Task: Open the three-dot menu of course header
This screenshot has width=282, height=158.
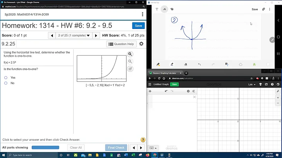Action: 143,14
